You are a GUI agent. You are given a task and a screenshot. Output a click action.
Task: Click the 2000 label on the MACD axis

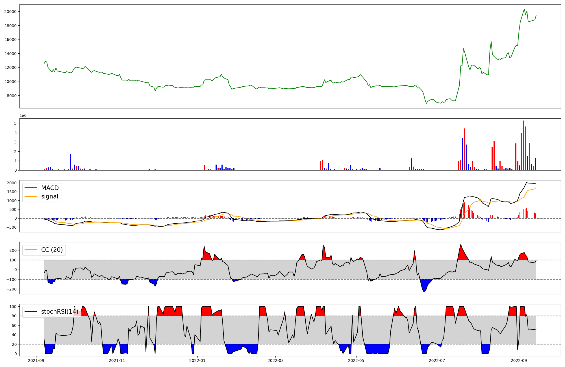tap(12, 183)
